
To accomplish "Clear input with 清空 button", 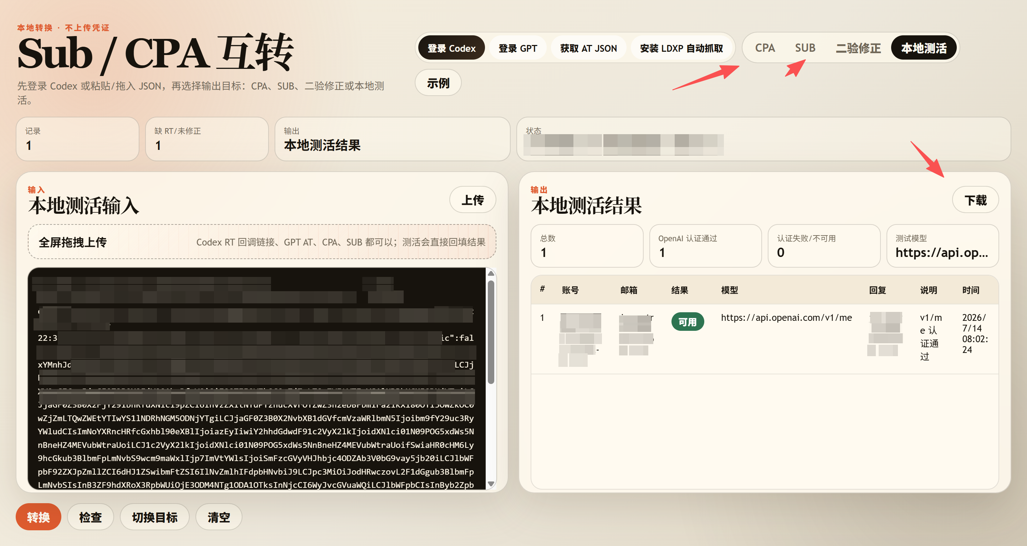I will (x=219, y=517).
